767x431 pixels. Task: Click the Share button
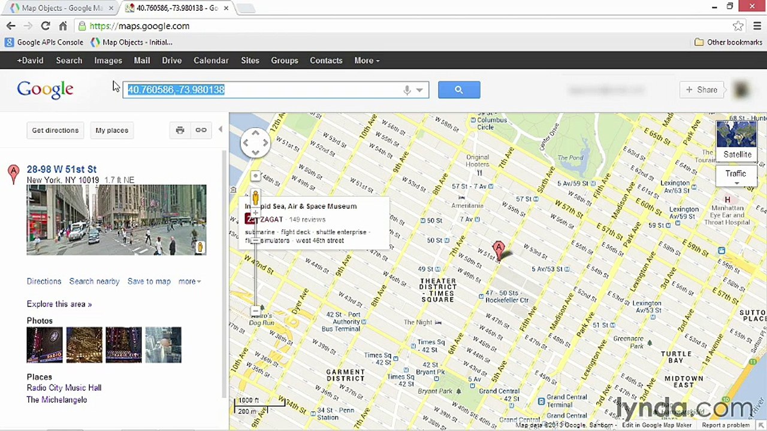tap(702, 90)
